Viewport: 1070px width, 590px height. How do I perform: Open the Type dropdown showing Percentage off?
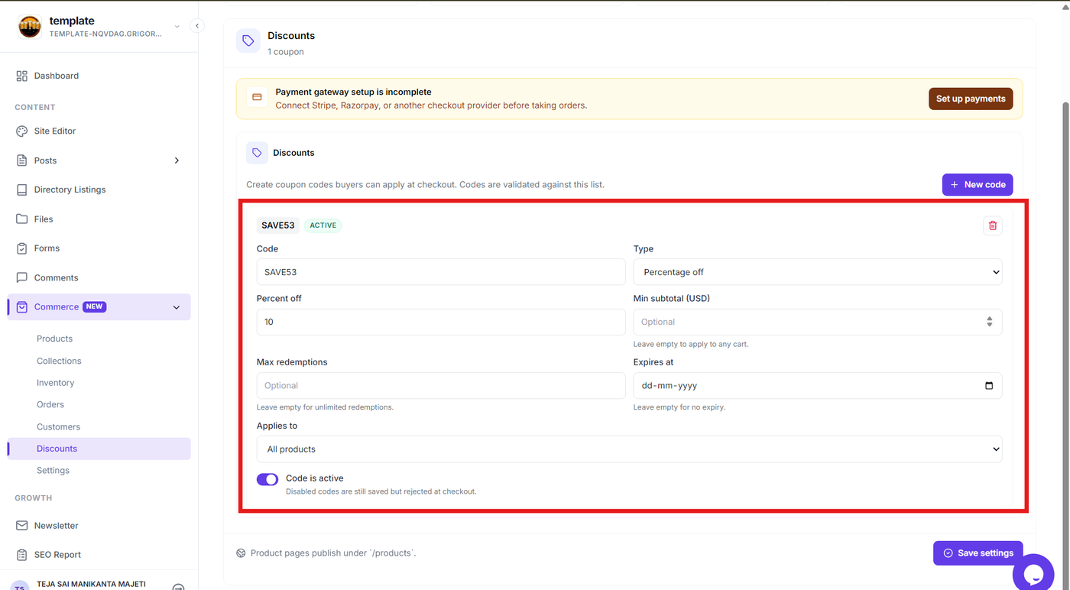[817, 272]
